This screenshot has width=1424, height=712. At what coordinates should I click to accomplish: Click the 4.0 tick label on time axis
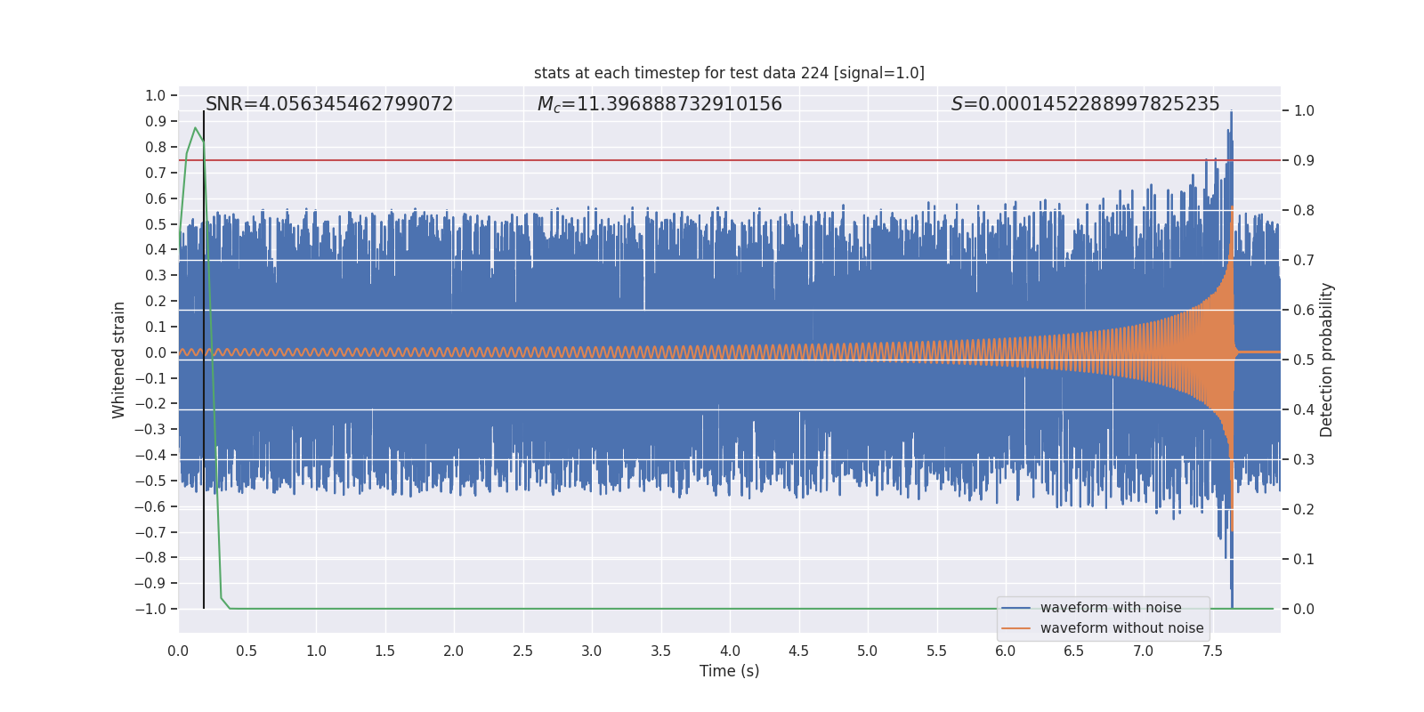pos(730,651)
